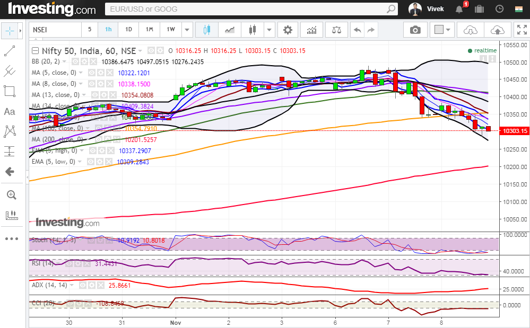This screenshot has height=328, width=530.
Task: Select the 1W interval
Action: tap(171, 30)
